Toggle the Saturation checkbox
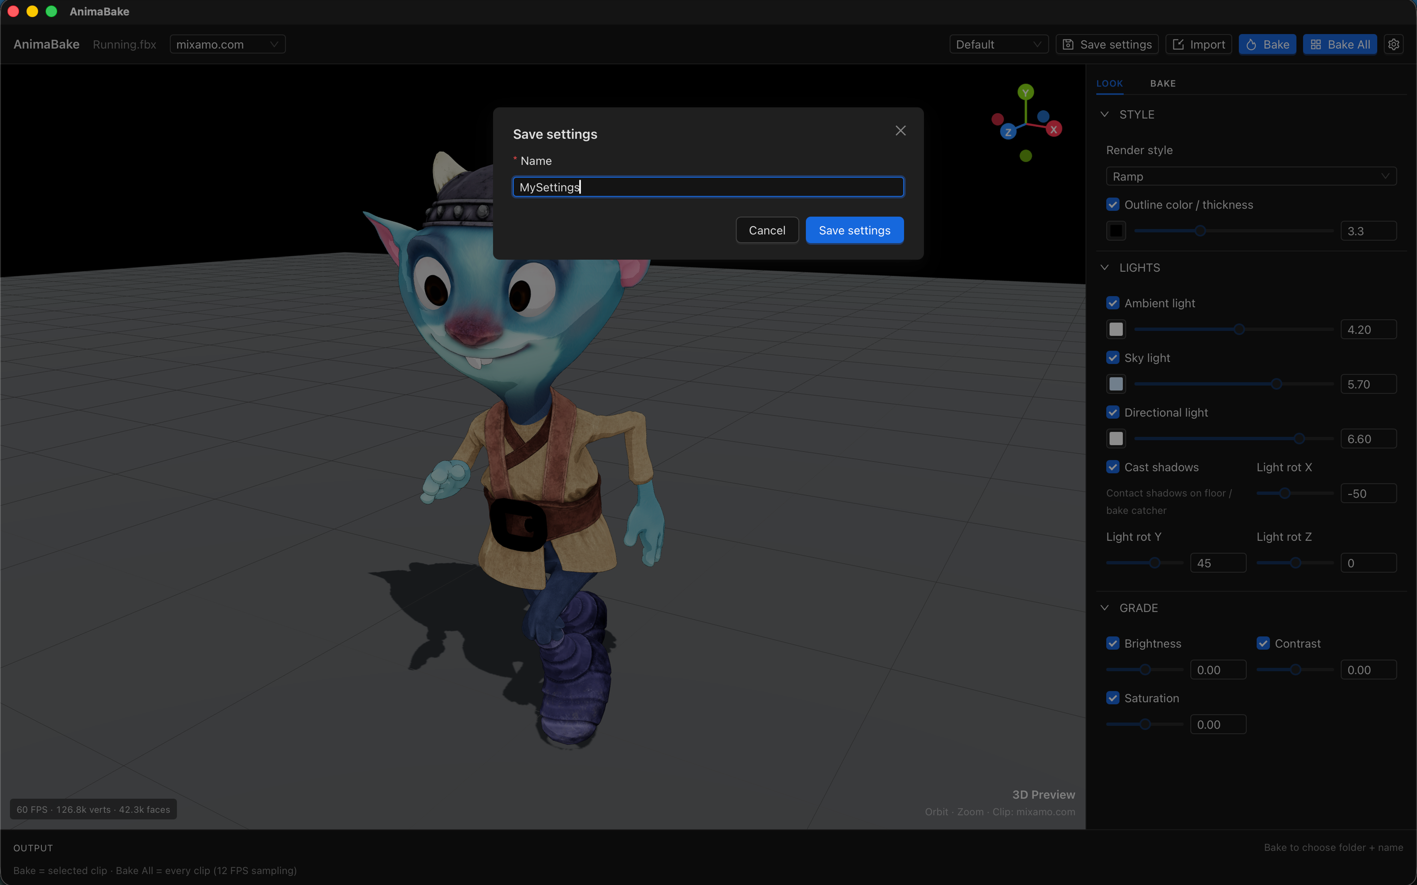 (1112, 698)
